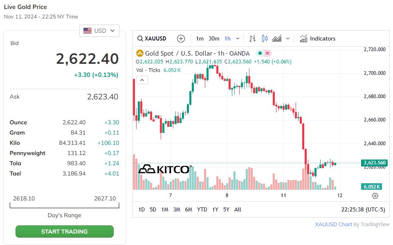Open the USD currency dropdown
The width and height of the screenshot is (393, 245).
click(99, 31)
